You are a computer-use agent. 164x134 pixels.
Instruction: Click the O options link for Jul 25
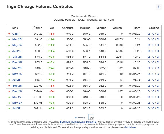click(158, 51)
